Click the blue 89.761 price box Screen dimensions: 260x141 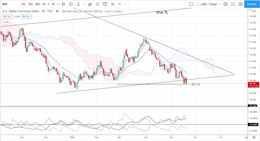click(26, 17)
